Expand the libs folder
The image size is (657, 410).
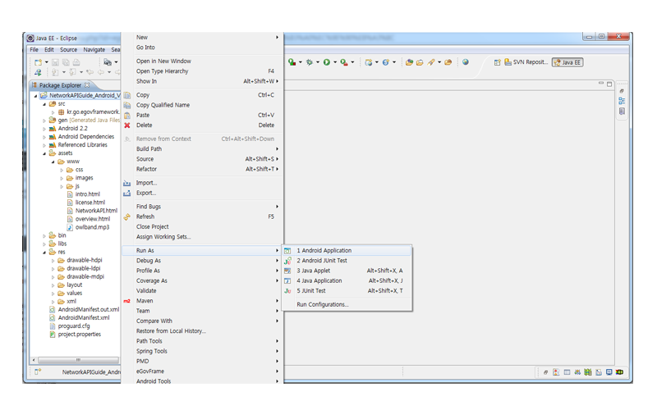pyautogui.click(x=44, y=244)
